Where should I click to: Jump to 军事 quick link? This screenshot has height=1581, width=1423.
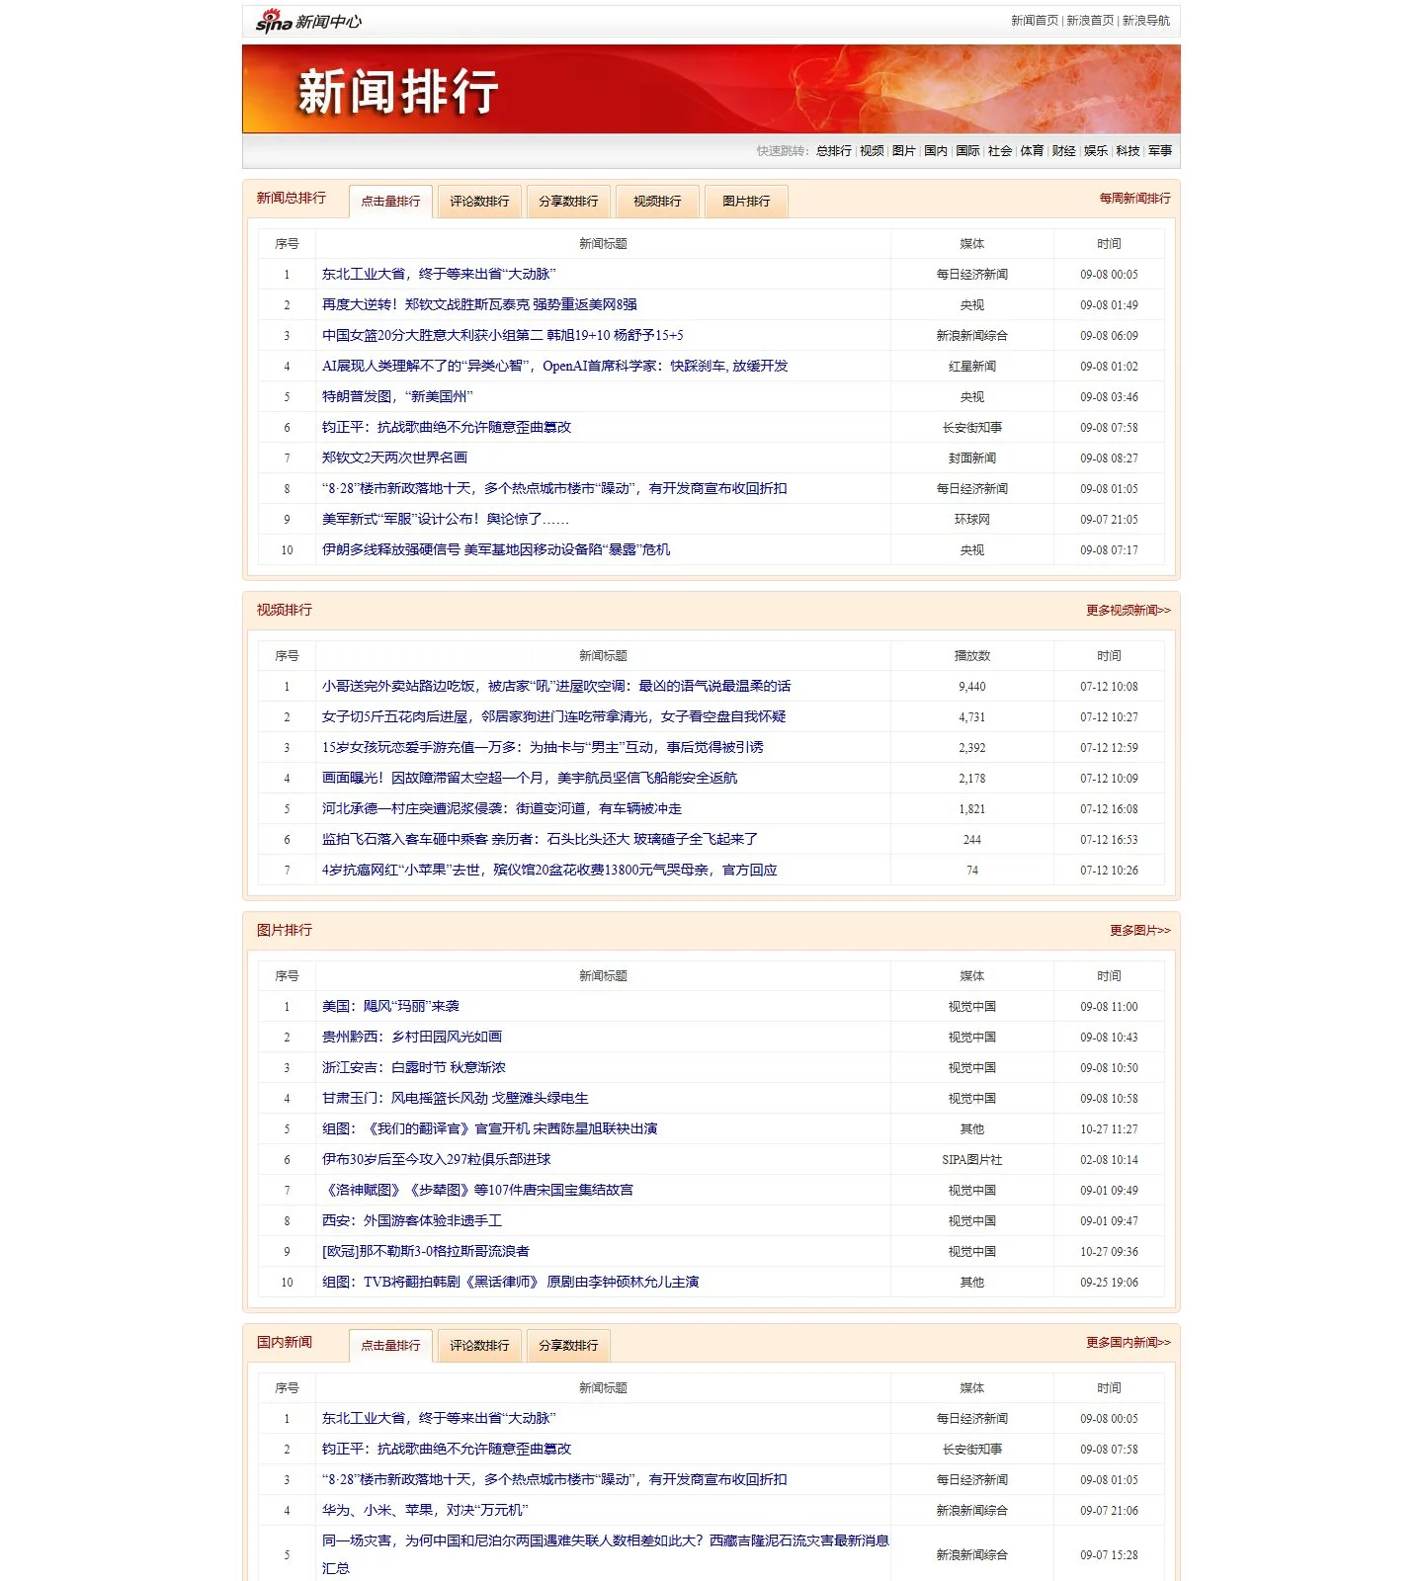coord(1160,151)
